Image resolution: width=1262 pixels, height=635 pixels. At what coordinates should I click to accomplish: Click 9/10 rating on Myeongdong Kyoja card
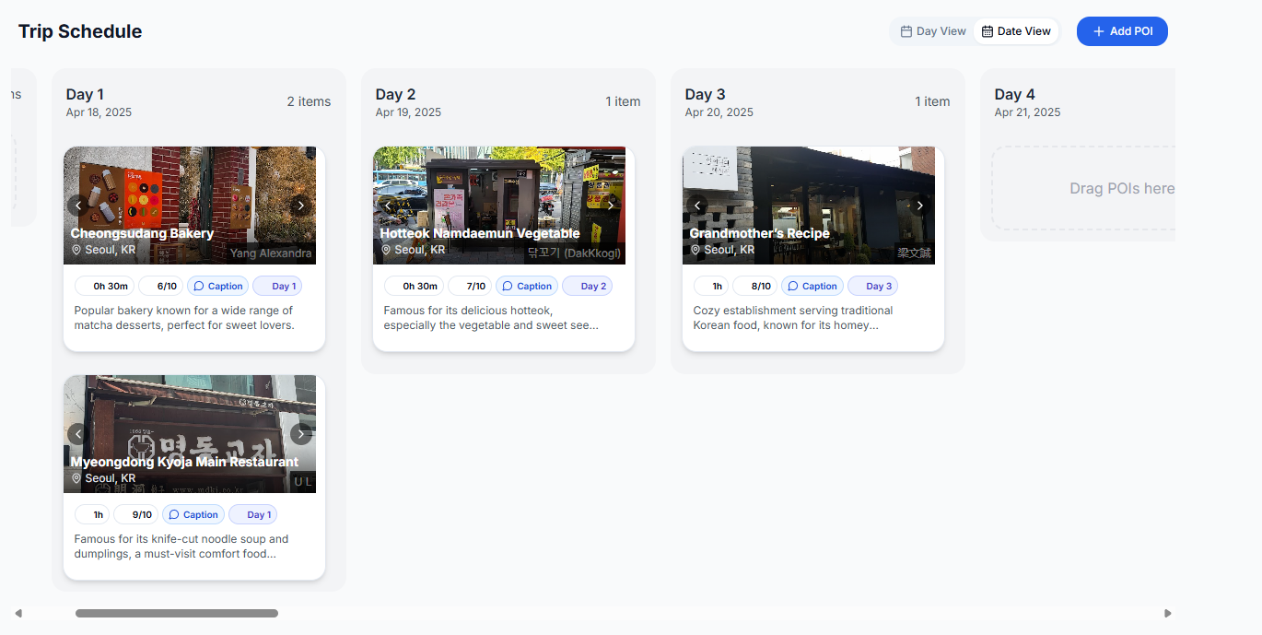(x=136, y=515)
